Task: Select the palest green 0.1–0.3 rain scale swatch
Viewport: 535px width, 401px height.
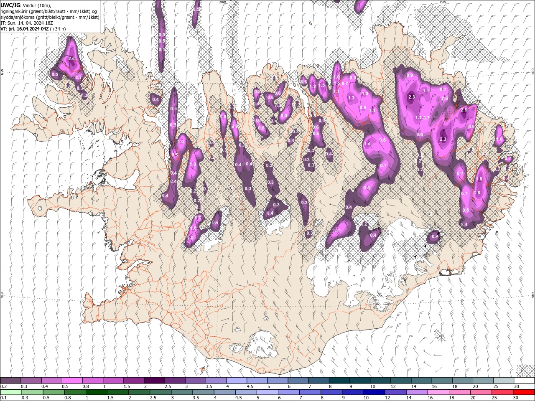Action: click(11, 392)
